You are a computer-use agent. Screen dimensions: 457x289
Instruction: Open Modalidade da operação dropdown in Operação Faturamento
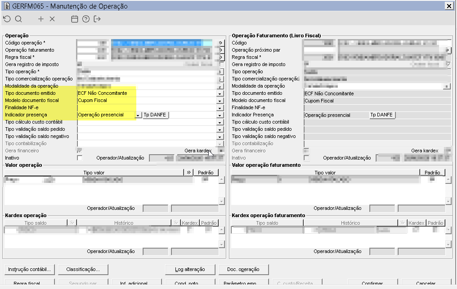point(447,86)
